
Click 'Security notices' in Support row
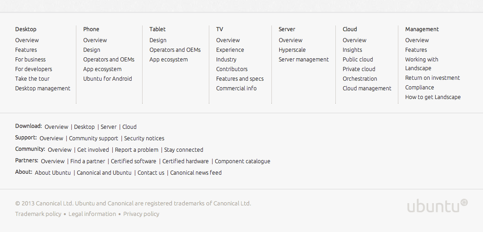[x=144, y=138]
